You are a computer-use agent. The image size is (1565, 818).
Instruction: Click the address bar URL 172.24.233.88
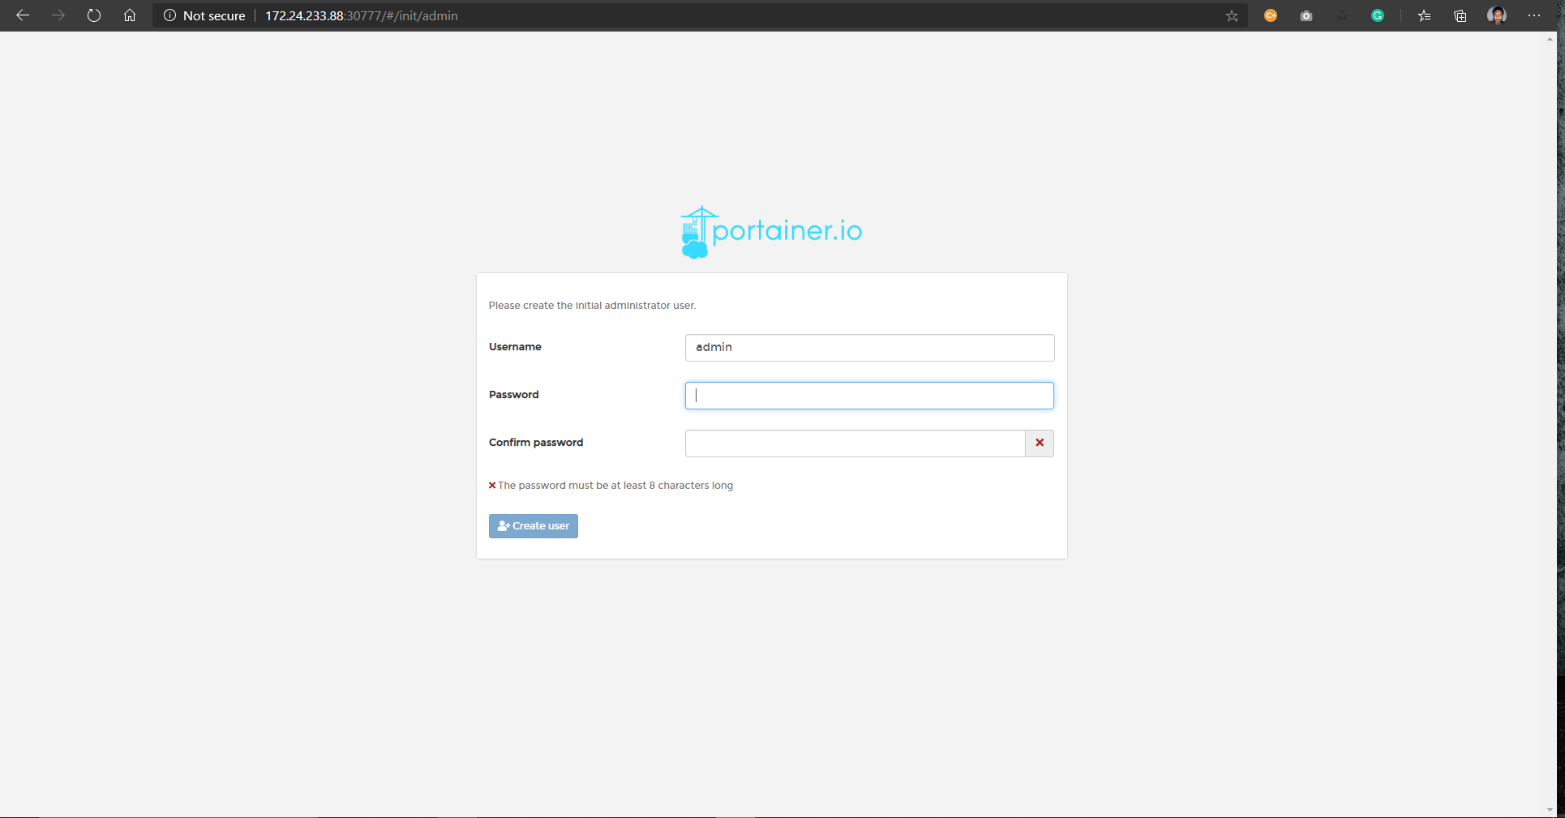[362, 15]
